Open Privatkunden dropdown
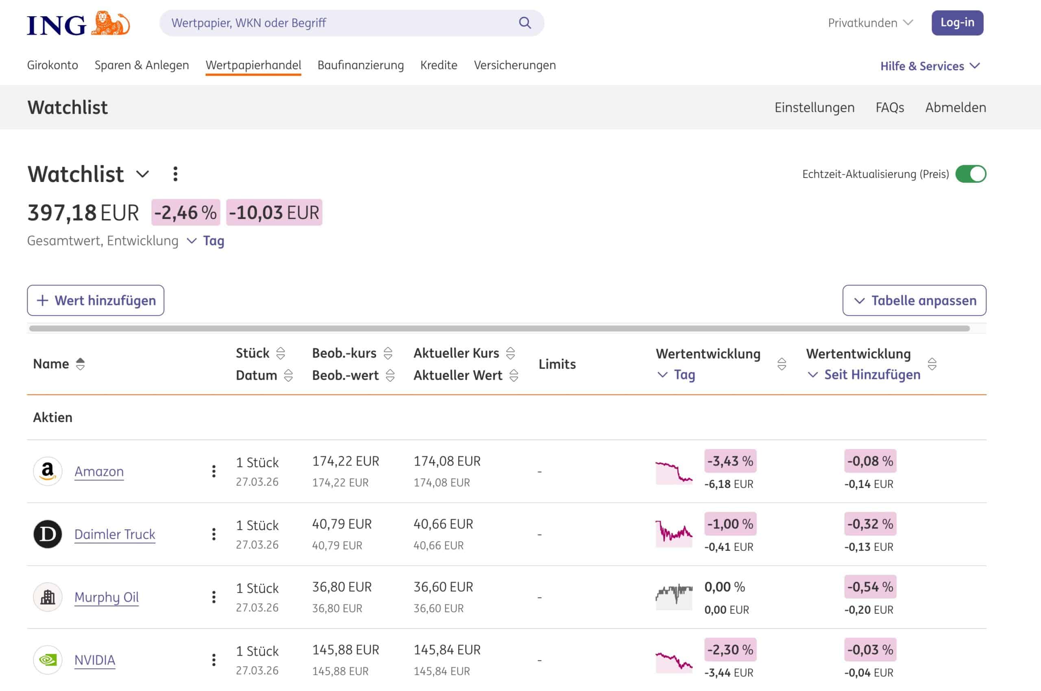 (869, 23)
